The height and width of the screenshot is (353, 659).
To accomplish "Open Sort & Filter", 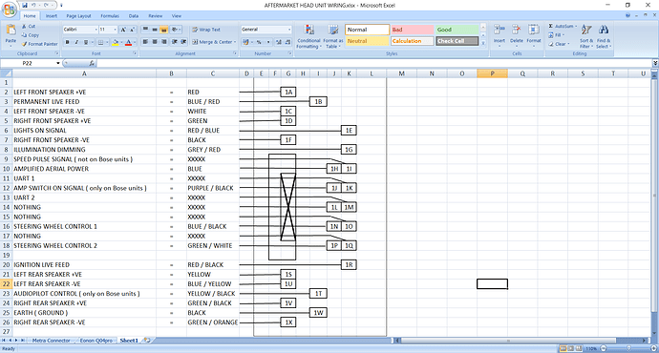I will click(x=585, y=36).
